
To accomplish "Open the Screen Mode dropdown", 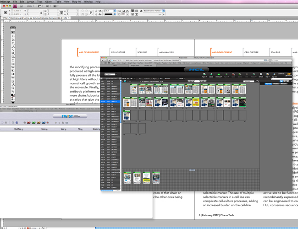I will (48, 6).
